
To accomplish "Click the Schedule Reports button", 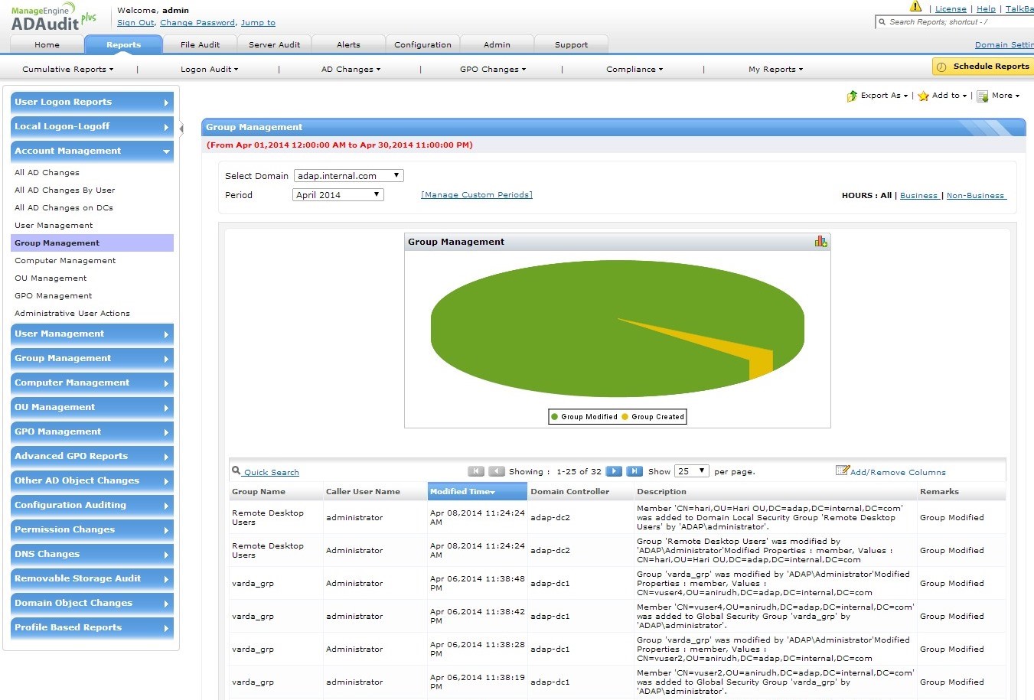I will (983, 67).
